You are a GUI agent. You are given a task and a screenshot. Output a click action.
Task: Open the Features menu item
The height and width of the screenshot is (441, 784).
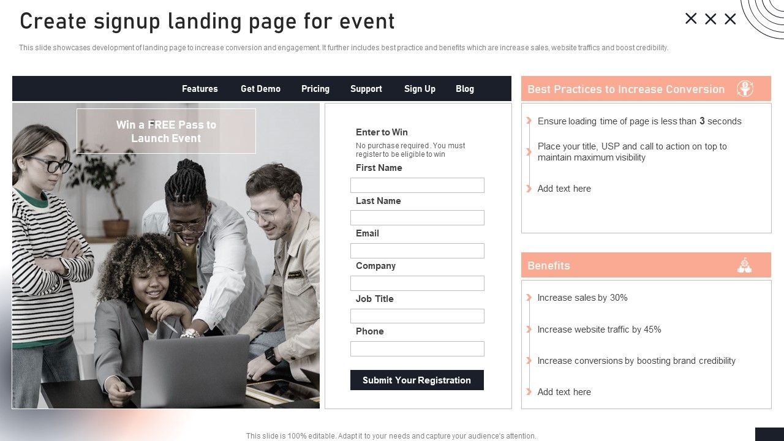200,89
